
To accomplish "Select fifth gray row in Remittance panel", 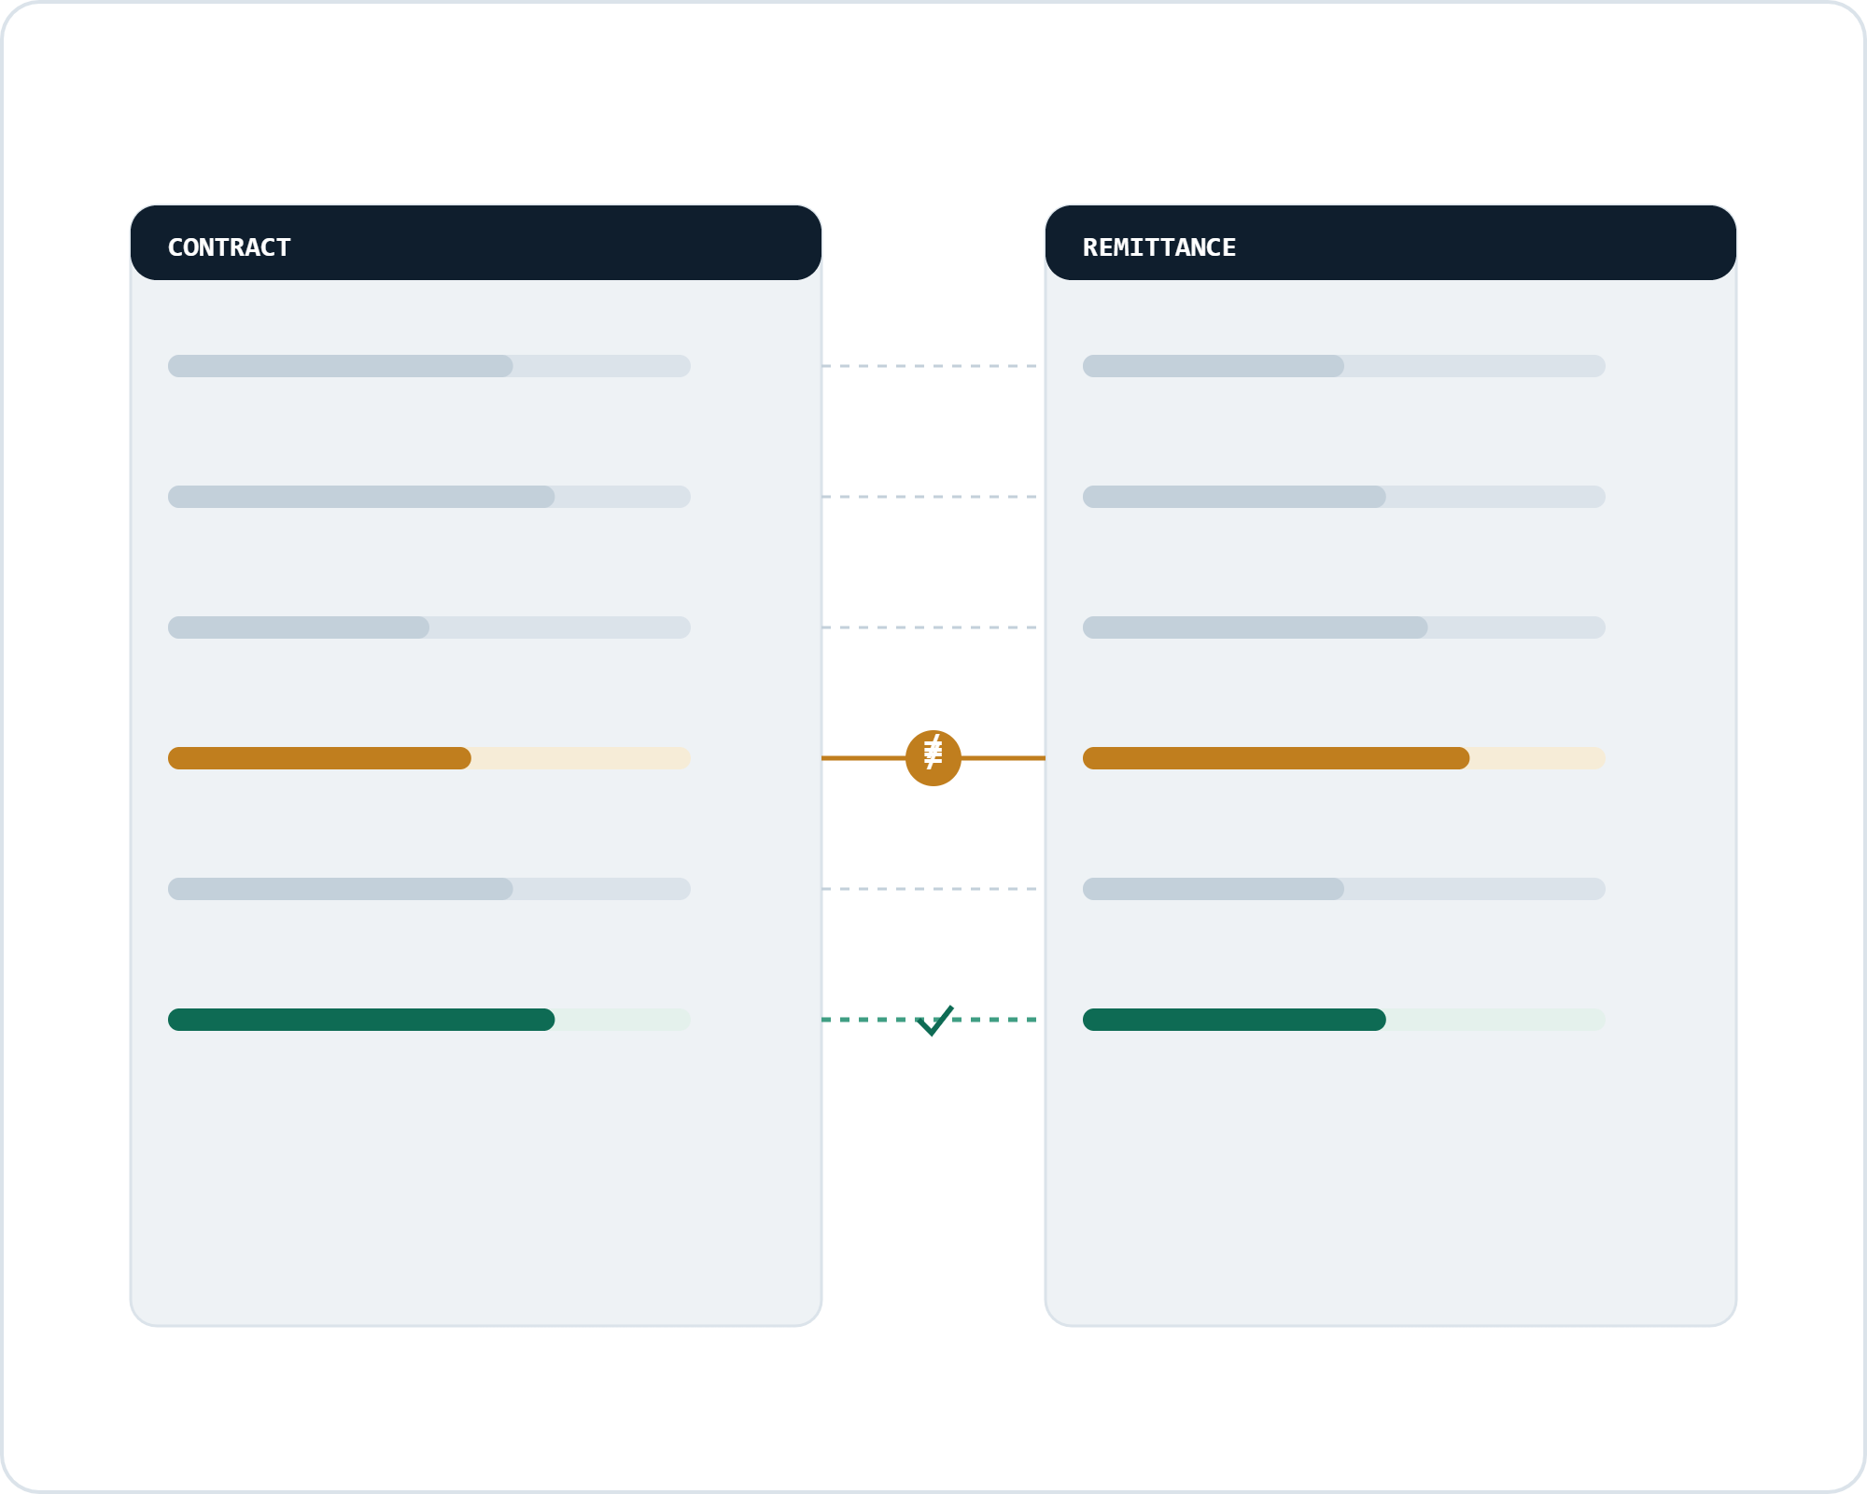I will 1344,889.
